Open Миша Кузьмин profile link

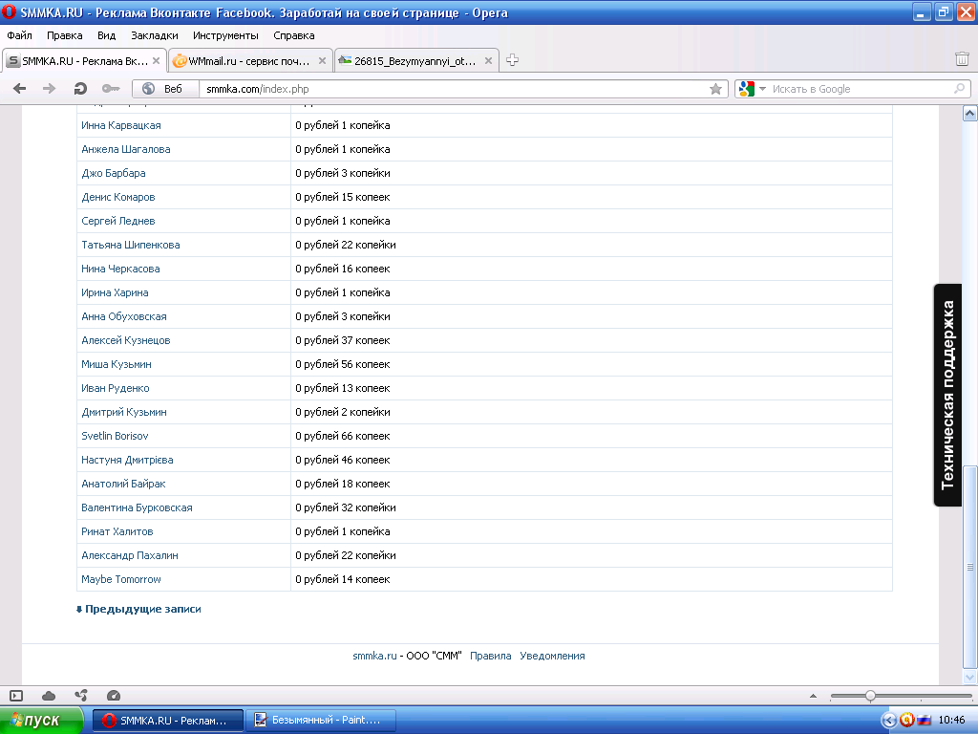tap(116, 364)
